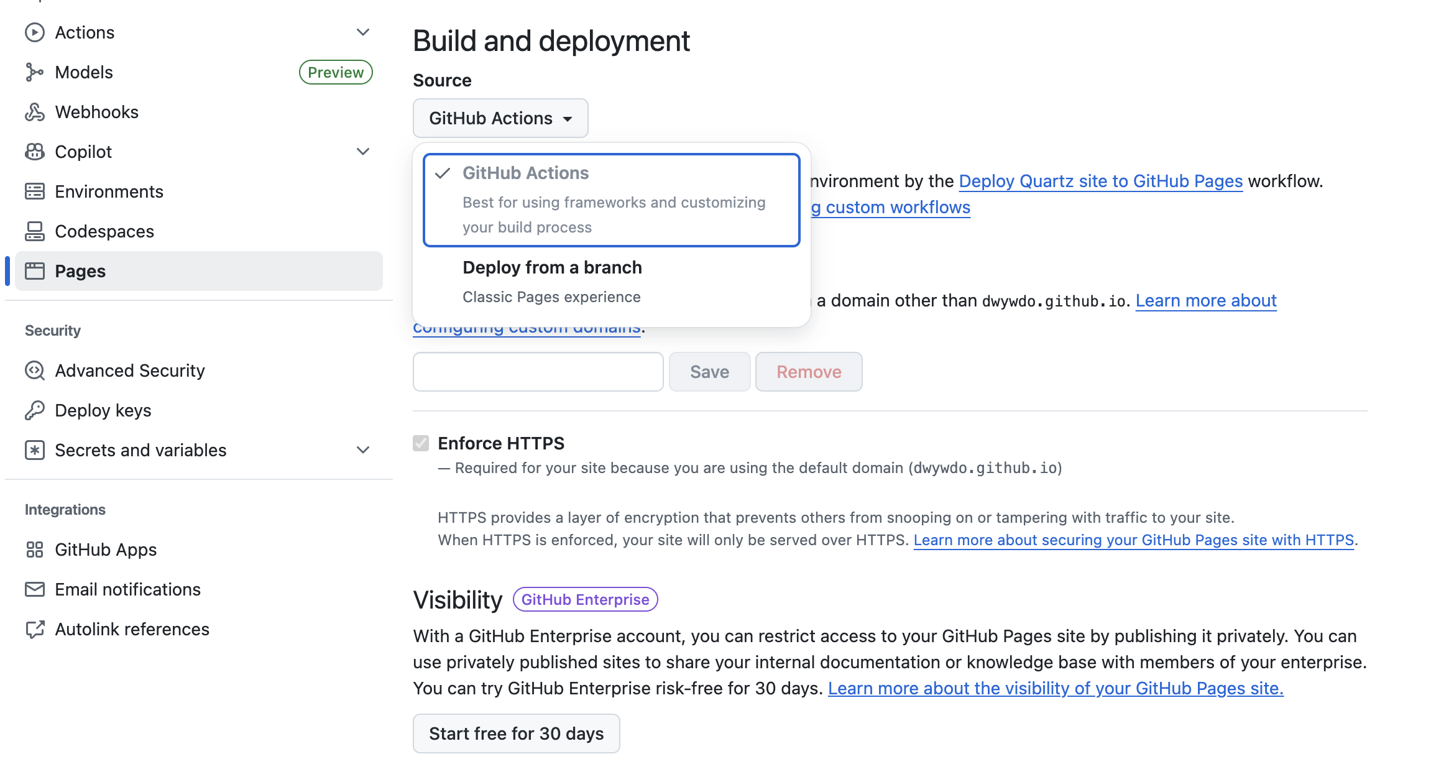Open Learn more about custom domains link
Image resolution: width=1431 pixels, height=782 pixels.
point(1206,300)
